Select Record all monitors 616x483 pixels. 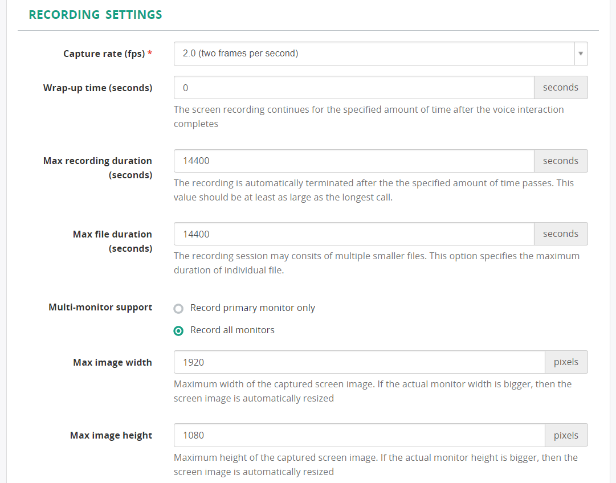pyautogui.click(x=178, y=330)
